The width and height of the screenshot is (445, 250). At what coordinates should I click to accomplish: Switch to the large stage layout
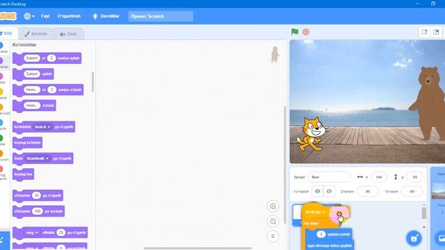[x=436, y=32]
